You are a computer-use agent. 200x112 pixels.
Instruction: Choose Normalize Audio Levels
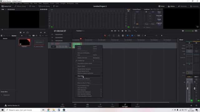click(89, 63)
